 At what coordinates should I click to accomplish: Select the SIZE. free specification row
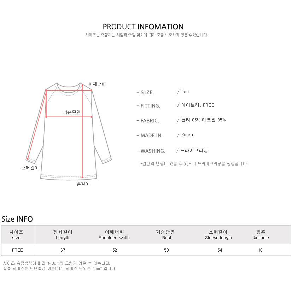pos(163,92)
